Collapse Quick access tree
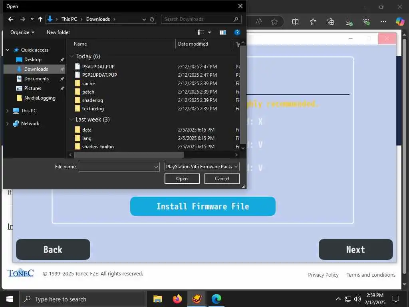This screenshot has height=307, width=409. (7, 50)
